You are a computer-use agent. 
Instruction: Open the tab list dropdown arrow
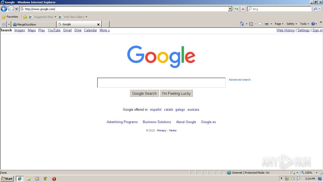tap(9, 24)
